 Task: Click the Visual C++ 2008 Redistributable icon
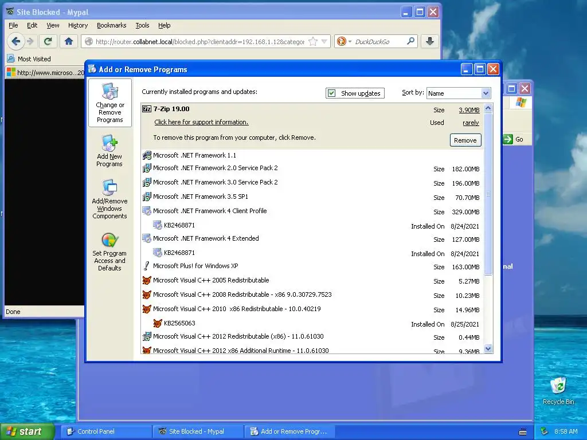tap(147, 294)
